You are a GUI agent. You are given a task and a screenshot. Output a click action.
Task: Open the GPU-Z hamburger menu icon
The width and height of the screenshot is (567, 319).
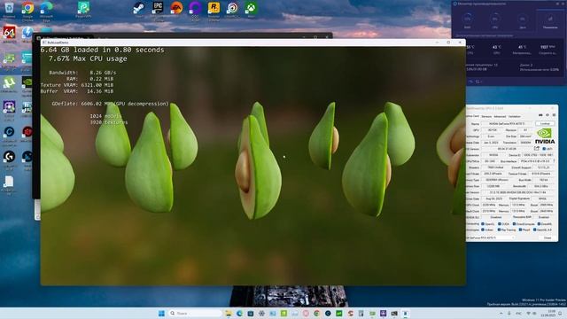point(554,115)
